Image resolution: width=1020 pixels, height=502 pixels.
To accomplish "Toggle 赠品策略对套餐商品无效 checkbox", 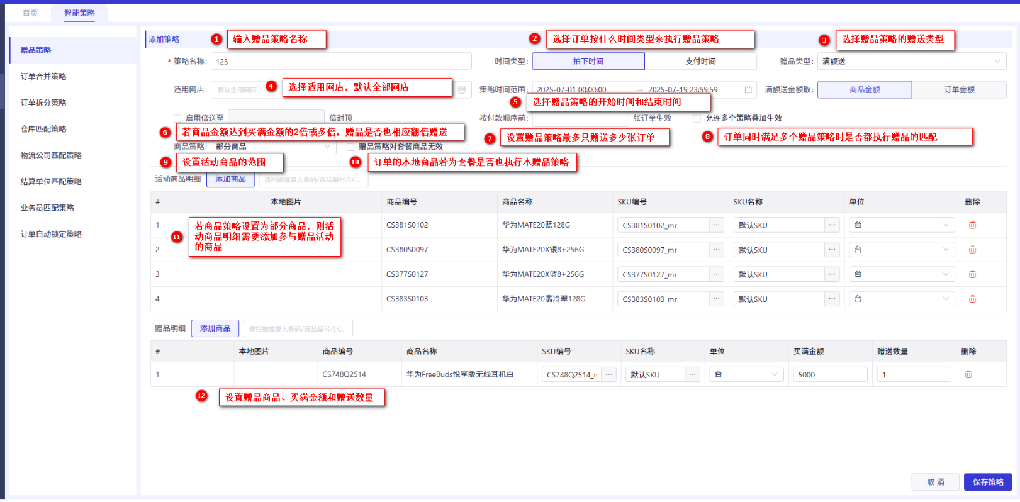I will coord(350,147).
